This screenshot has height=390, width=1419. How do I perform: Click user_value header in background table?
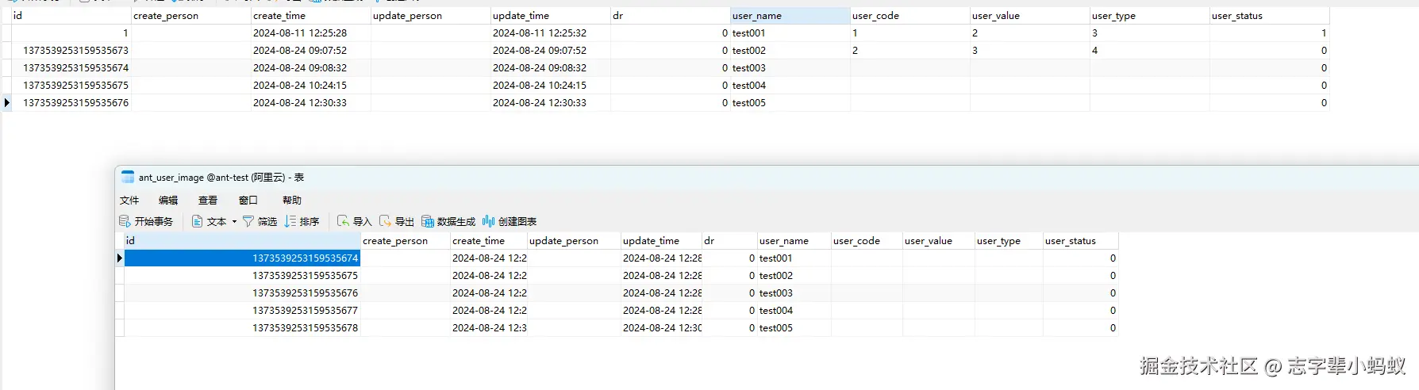(1029, 16)
